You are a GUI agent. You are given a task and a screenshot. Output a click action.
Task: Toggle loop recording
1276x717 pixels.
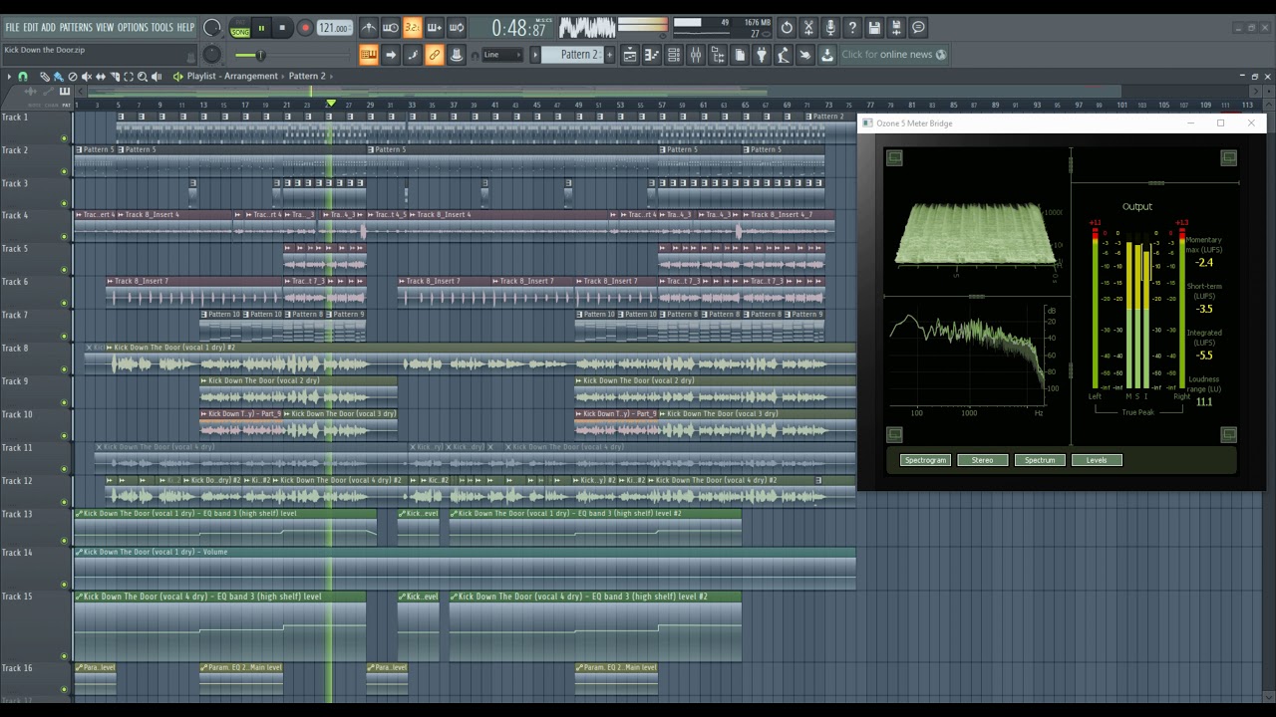click(457, 28)
